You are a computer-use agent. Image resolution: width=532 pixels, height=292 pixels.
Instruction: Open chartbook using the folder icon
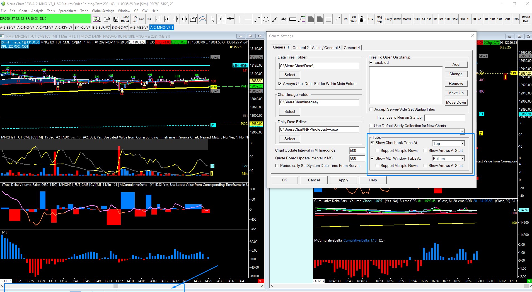[x=107, y=19]
